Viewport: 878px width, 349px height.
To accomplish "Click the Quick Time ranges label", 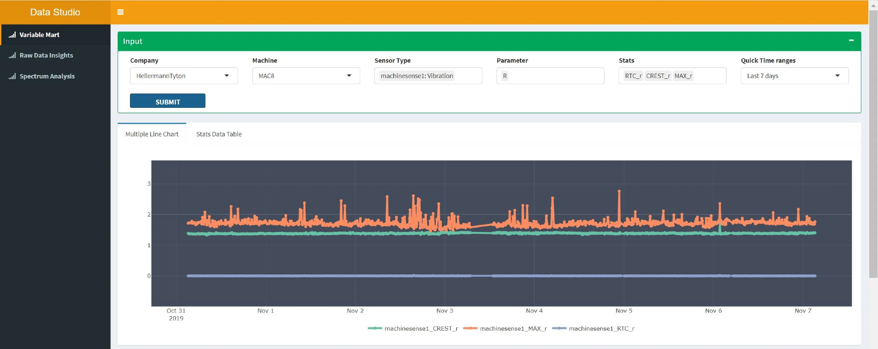I will [768, 61].
